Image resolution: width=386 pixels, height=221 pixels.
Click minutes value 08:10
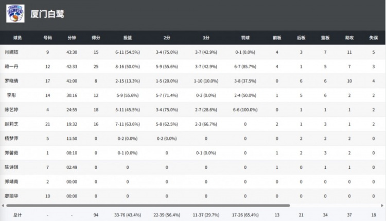[x=72, y=153]
